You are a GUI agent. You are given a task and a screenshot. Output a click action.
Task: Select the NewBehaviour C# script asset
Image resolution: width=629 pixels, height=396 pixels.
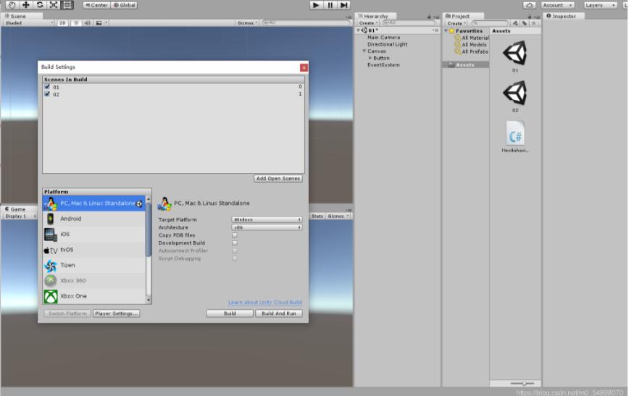(515, 133)
